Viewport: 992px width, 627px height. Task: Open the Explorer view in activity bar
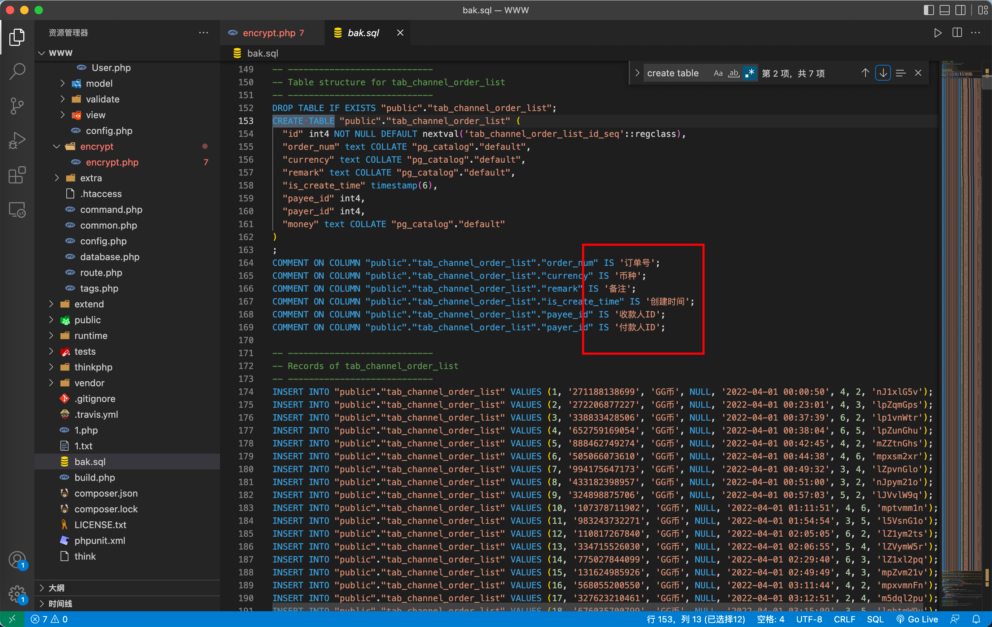(17, 37)
